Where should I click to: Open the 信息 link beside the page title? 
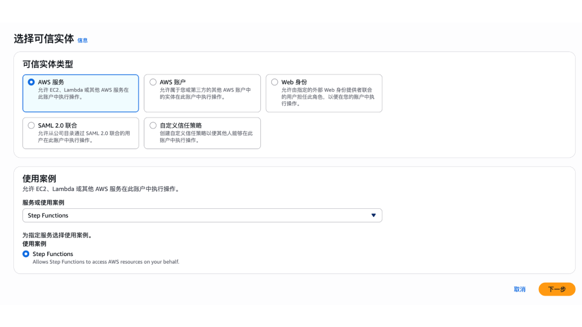(x=83, y=41)
